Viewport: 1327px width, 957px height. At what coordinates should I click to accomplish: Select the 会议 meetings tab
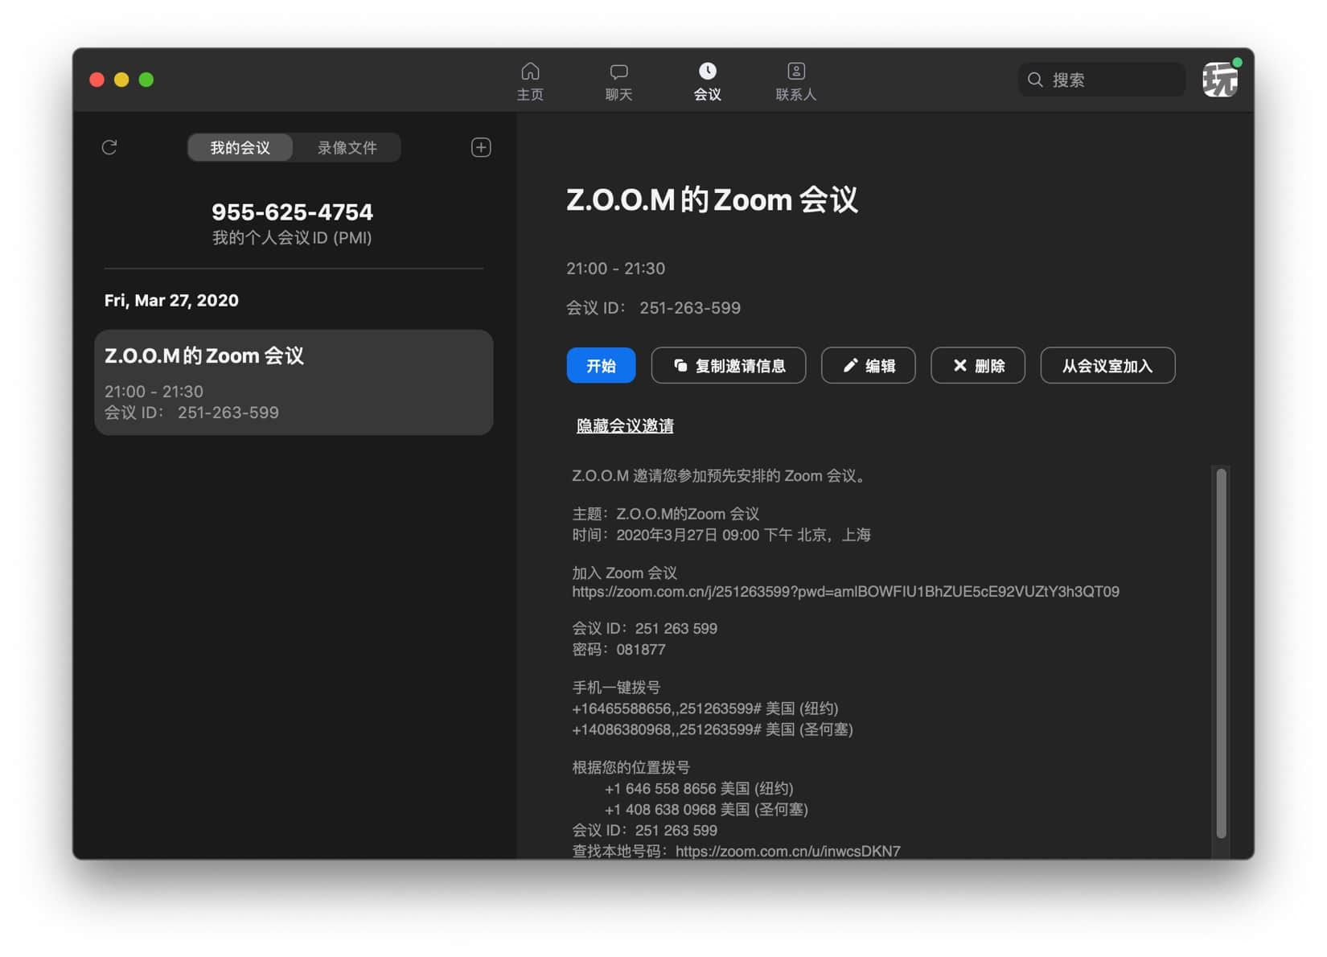coord(707,81)
